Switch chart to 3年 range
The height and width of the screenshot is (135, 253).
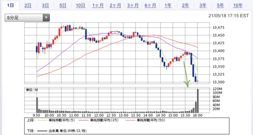tap(203, 5)
